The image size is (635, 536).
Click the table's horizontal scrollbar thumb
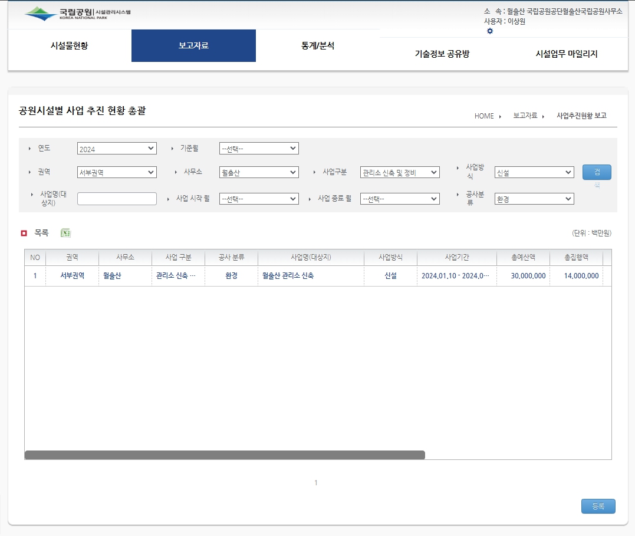[225, 455]
